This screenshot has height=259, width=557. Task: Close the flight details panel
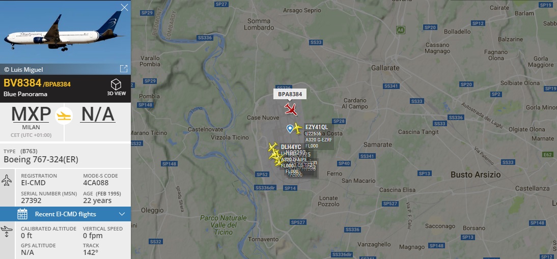[x=124, y=8]
